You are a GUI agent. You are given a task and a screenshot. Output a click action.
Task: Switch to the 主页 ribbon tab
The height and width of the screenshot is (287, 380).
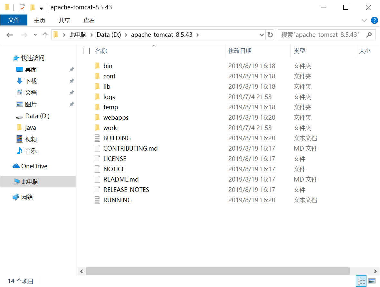40,20
